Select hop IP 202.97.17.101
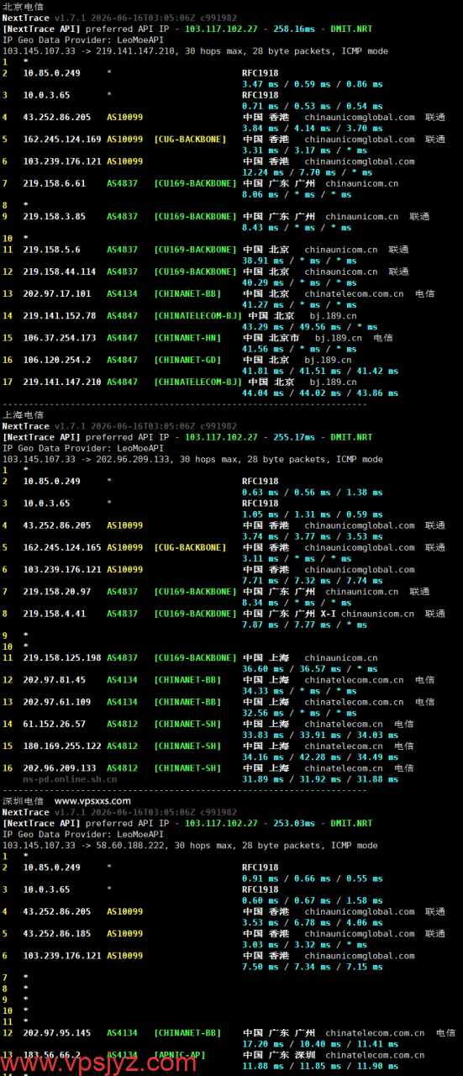463x1076 pixels. point(57,293)
